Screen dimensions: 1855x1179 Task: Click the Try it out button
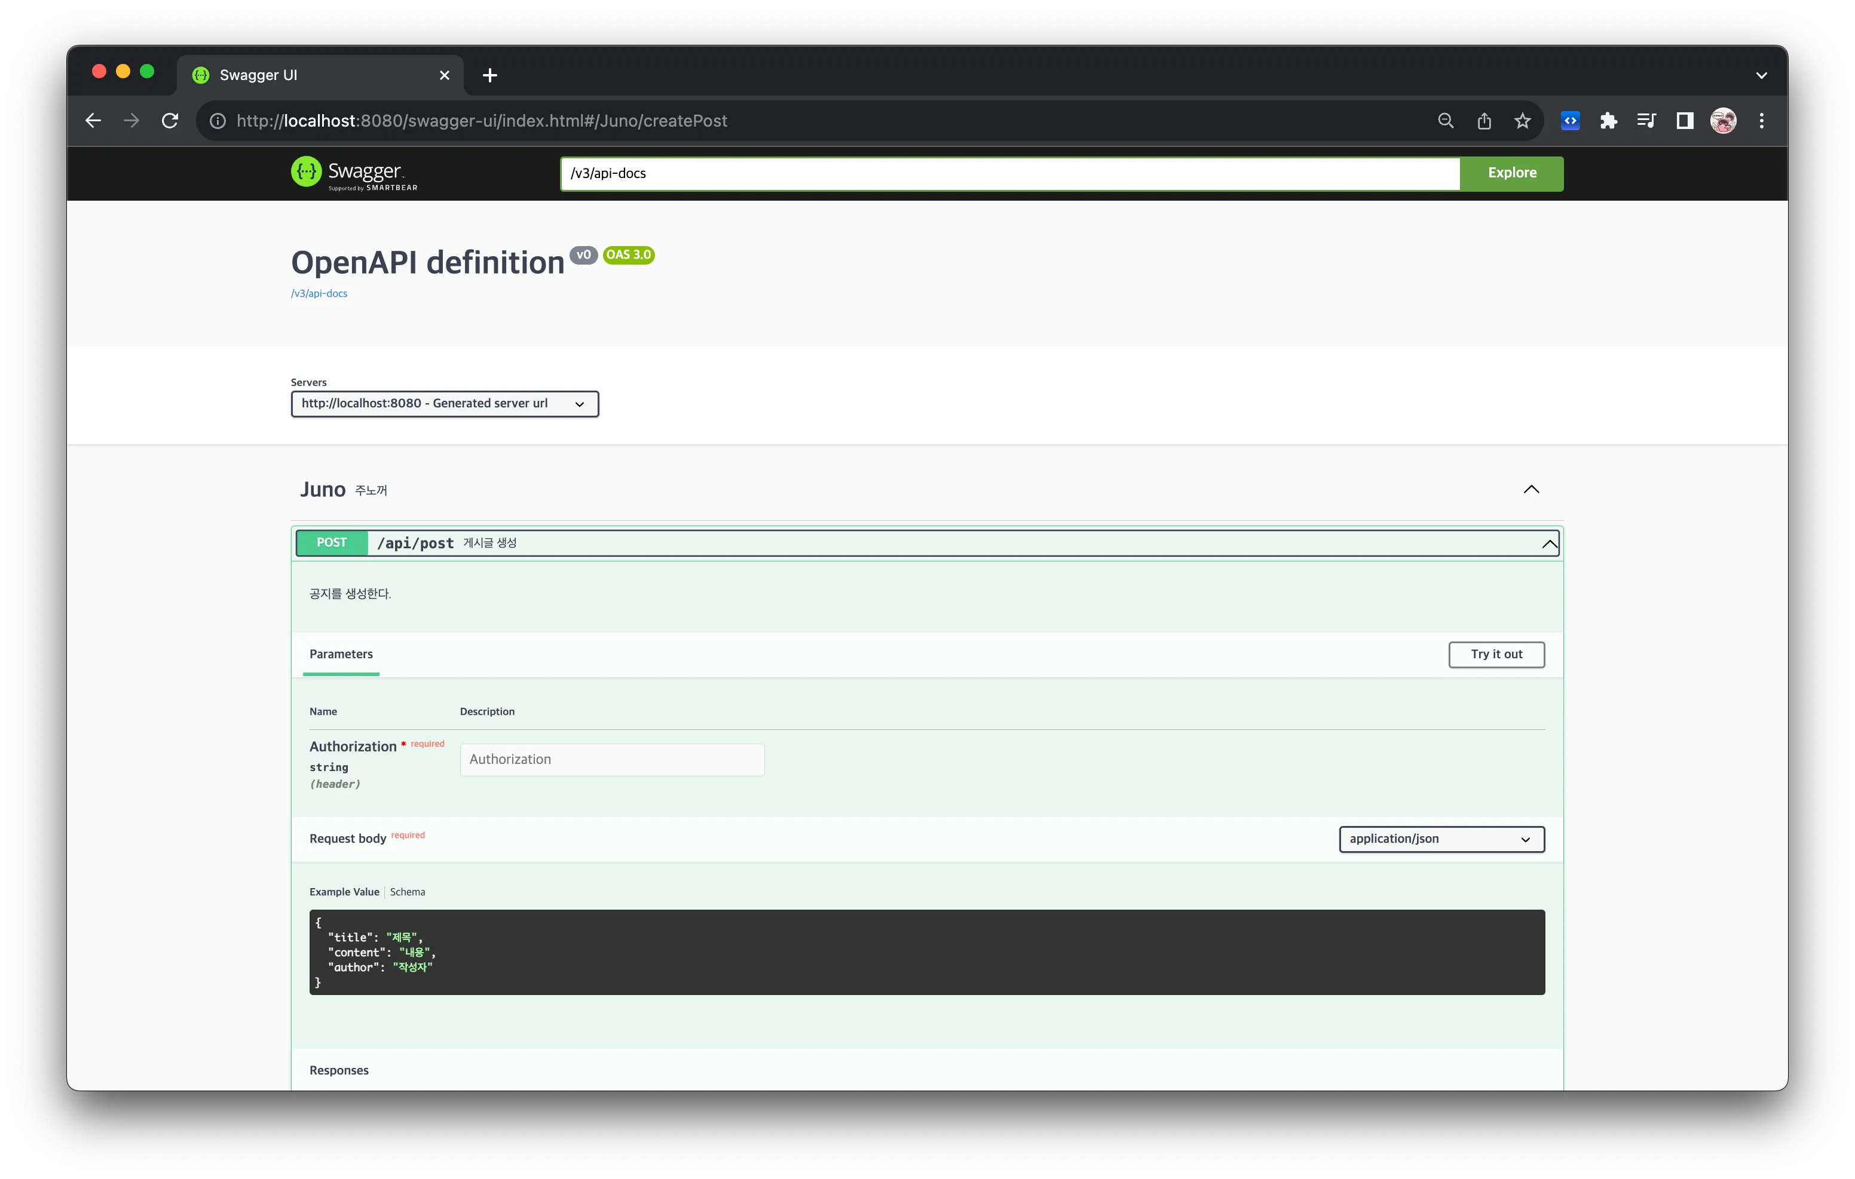pyautogui.click(x=1495, y=654)
